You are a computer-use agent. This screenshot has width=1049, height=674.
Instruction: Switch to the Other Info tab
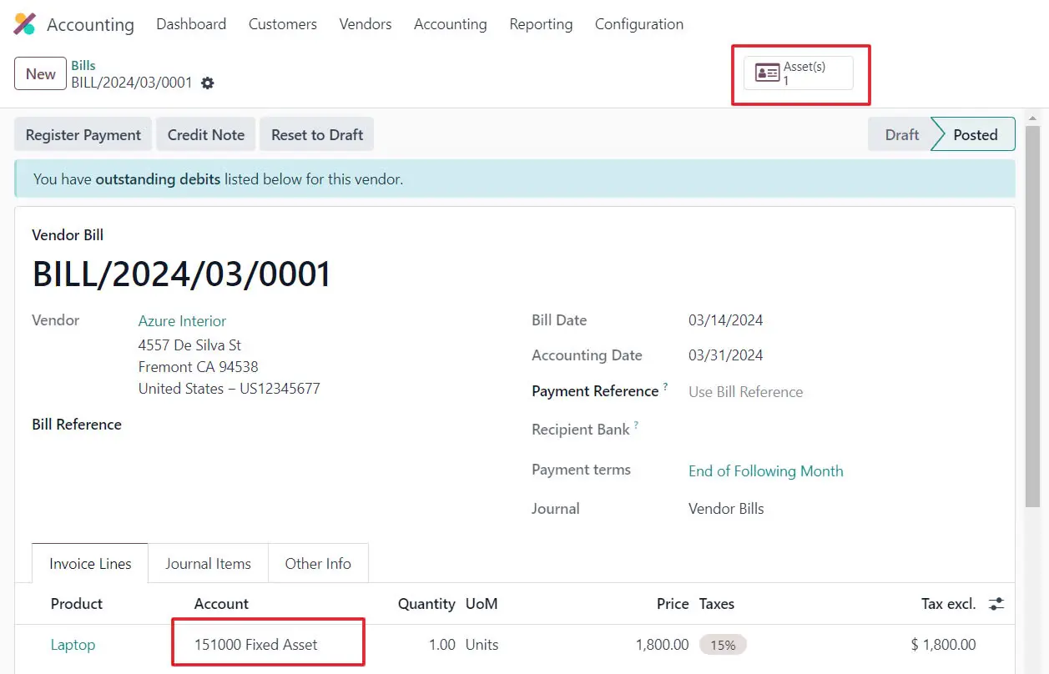click(x=318, y=564)
